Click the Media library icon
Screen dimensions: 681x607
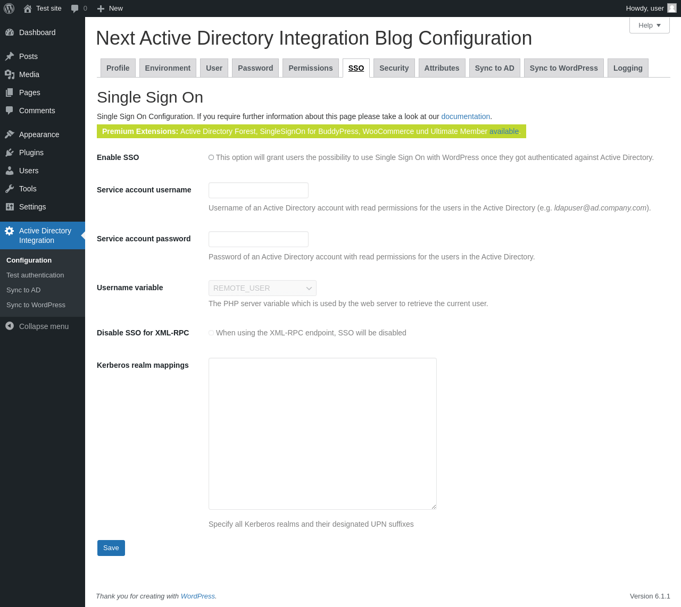point(10,74)
